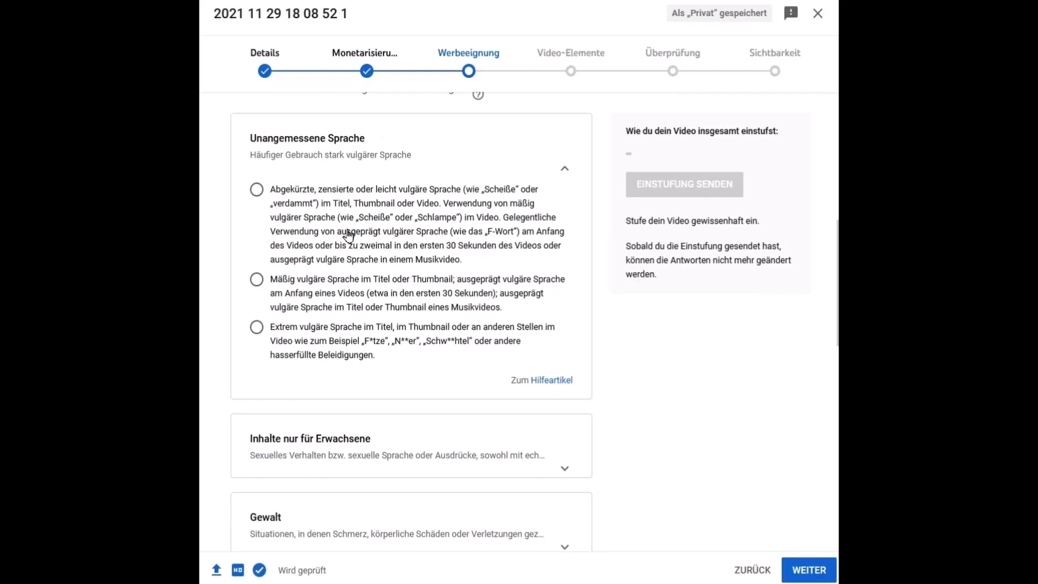Open the Hilfeartikel link
1038x584 pixels.
(x=551, y=380)
